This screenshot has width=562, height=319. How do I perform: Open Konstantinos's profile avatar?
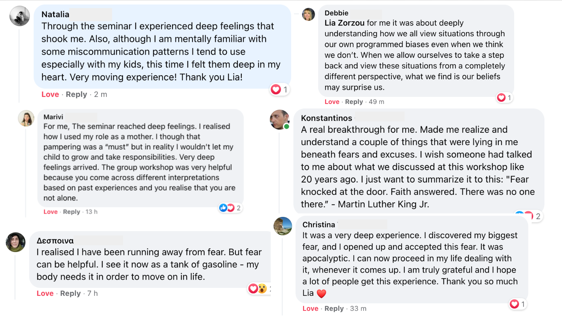[280, 120]
